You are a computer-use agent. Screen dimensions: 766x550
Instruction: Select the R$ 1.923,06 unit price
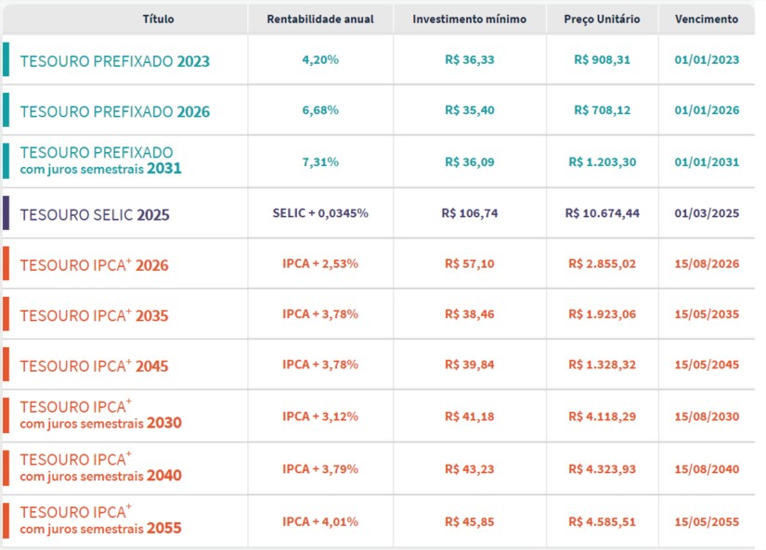pyautogui.click(x=602, y=313)
